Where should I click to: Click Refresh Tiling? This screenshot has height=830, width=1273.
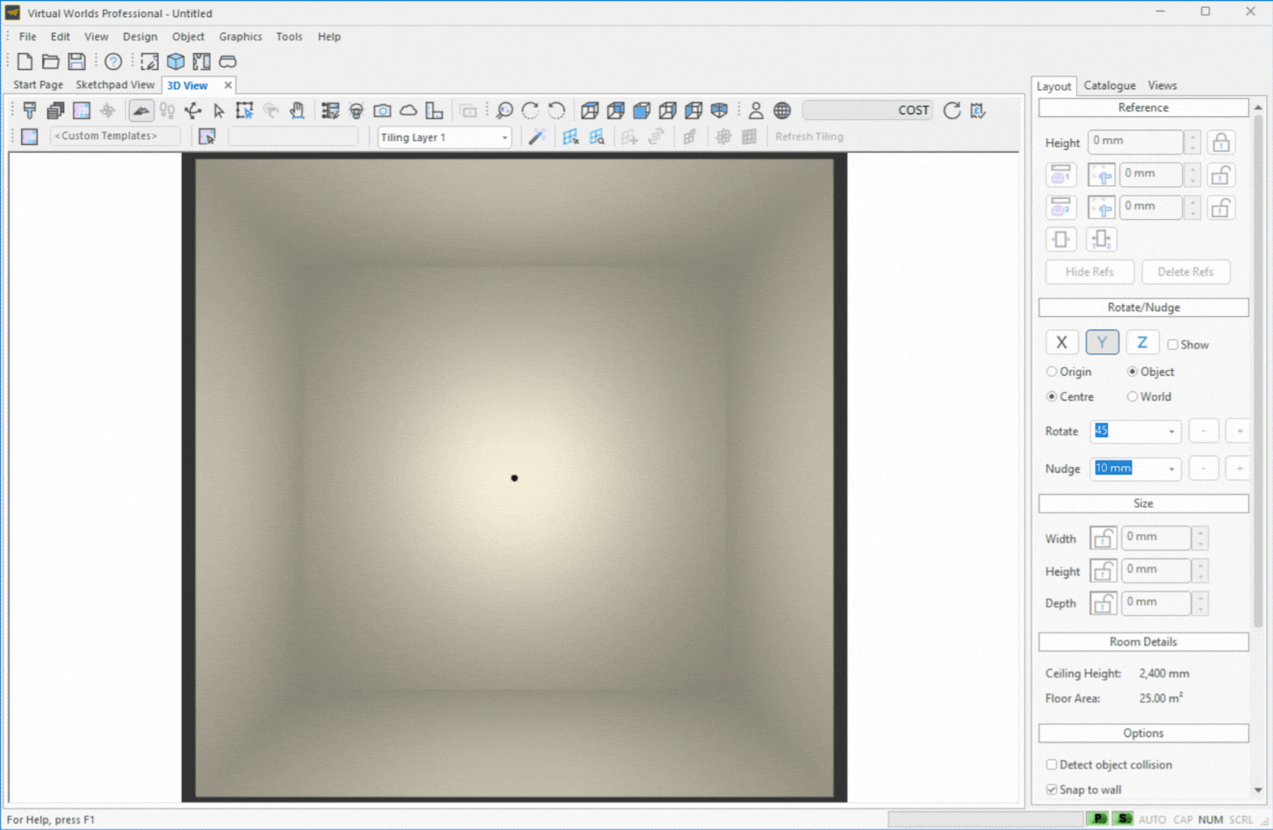pyautogui.click(x=809, y=136)
